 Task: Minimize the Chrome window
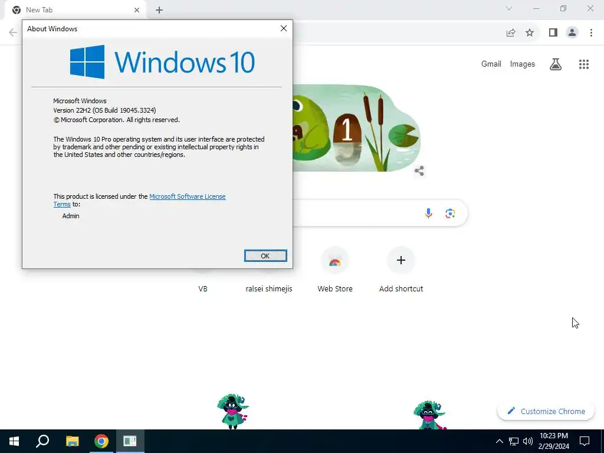[536, 8]
